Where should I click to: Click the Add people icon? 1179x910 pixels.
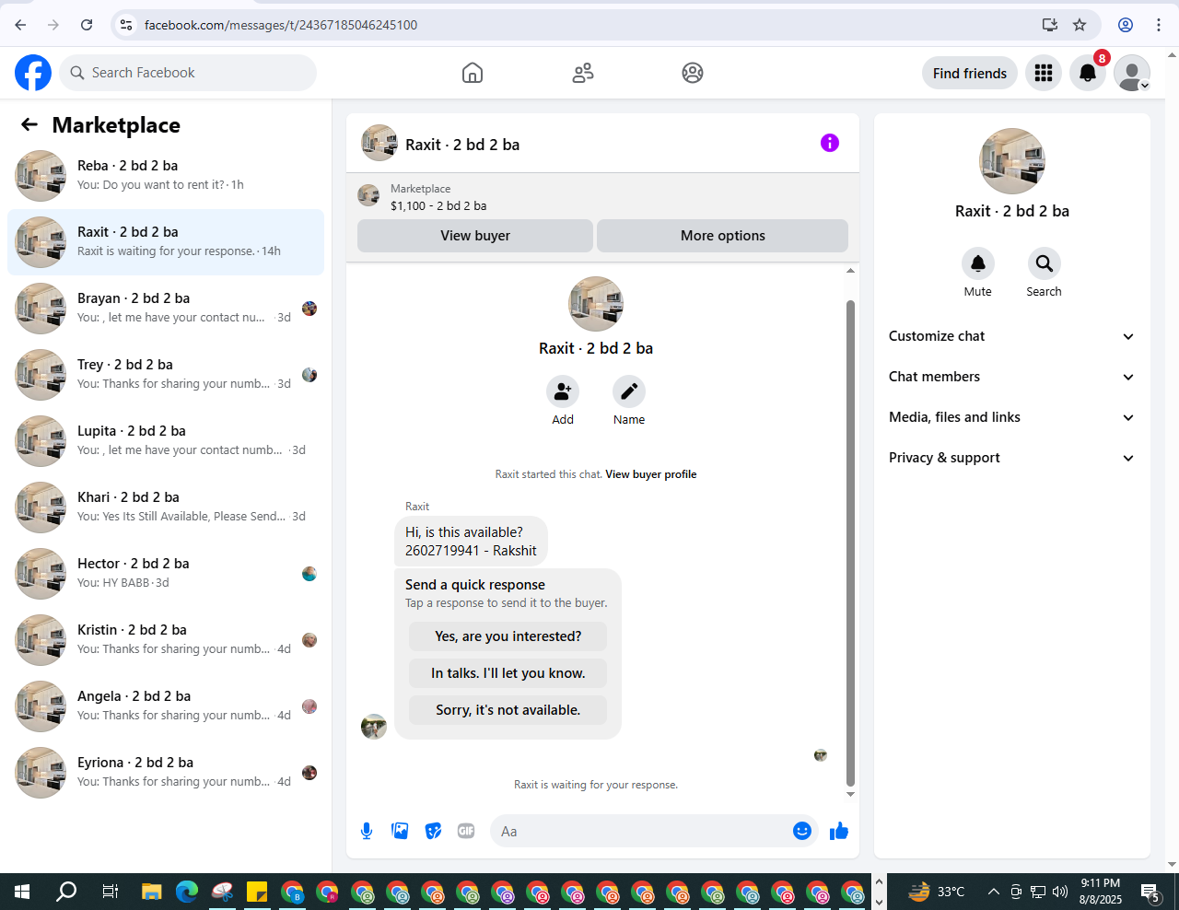(563, 391)
